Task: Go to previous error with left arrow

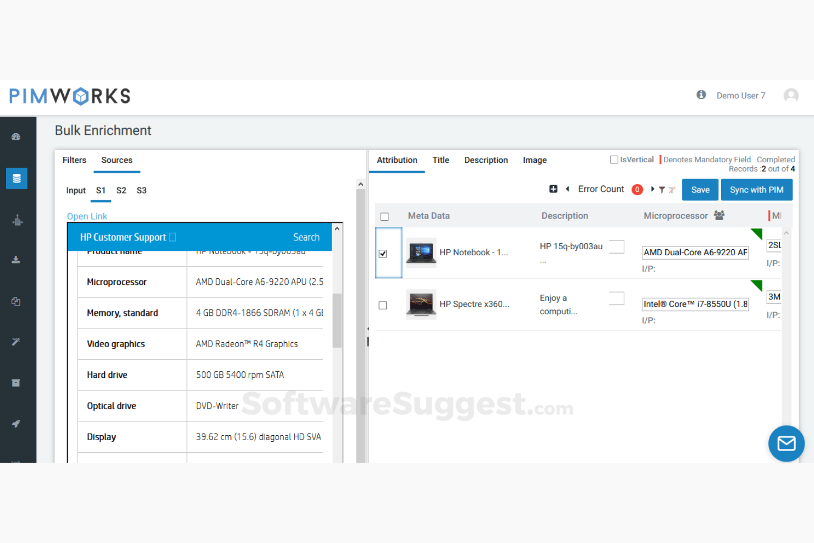Action: 567,189
